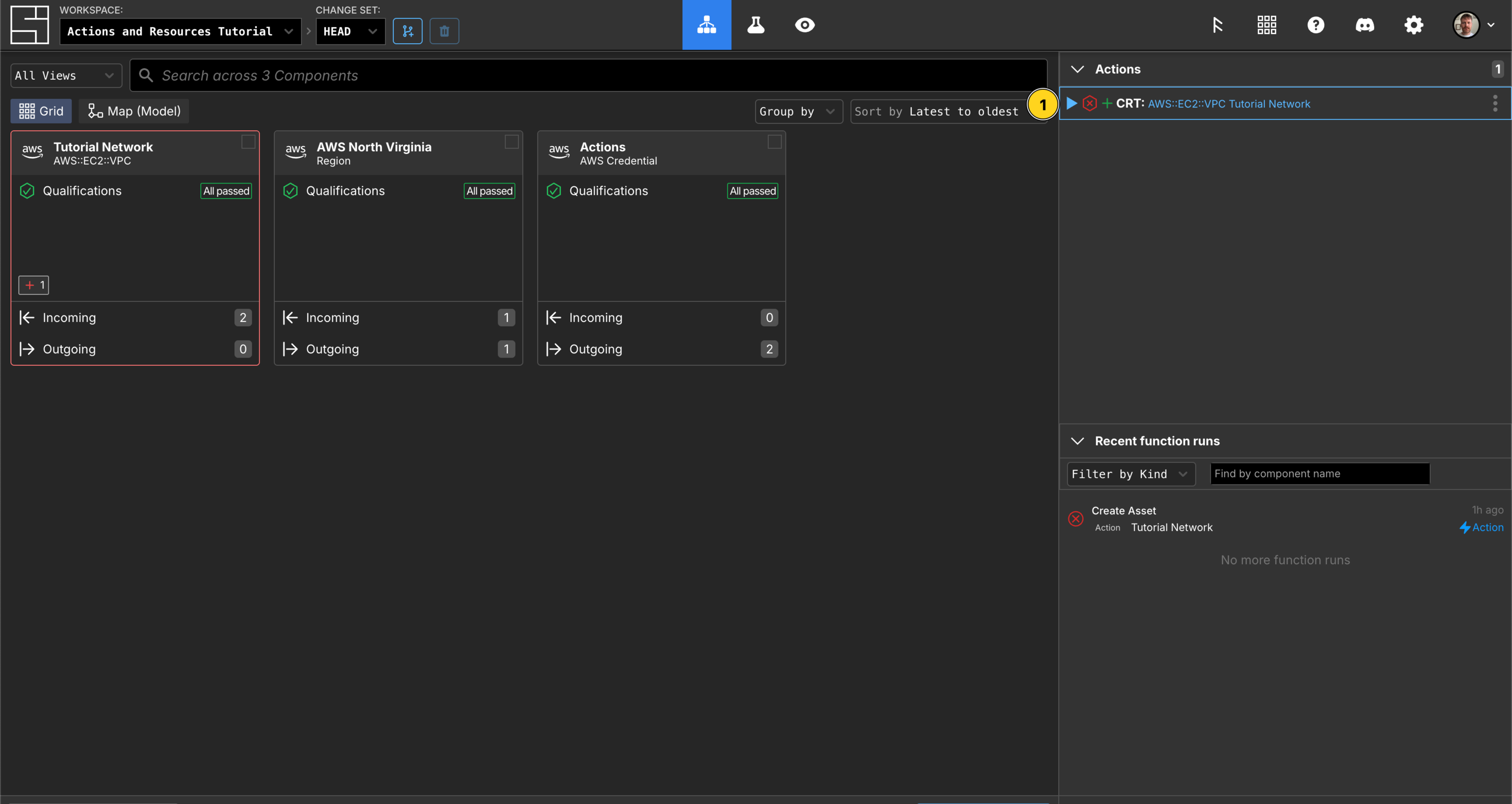Click the aws logo on Actions card
The height and width of the screenshot is (804, 1512).
point(559,151)
